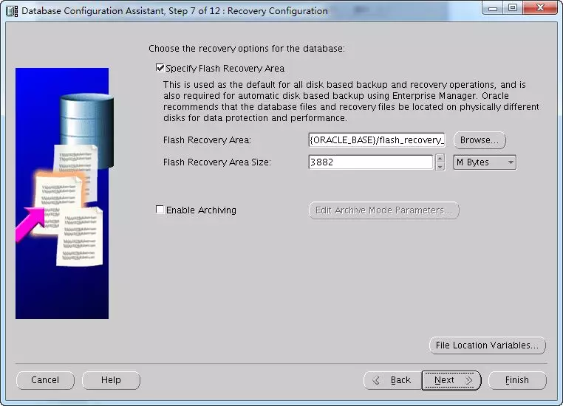563x406 pixels.
Task: Uncheck Specify Flash Recovery Area checkbox
Action: (x=160, y=68)
